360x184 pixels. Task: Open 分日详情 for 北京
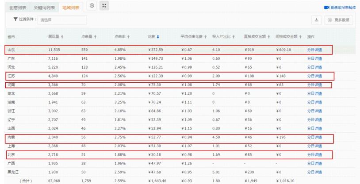(x=314, y=155)
